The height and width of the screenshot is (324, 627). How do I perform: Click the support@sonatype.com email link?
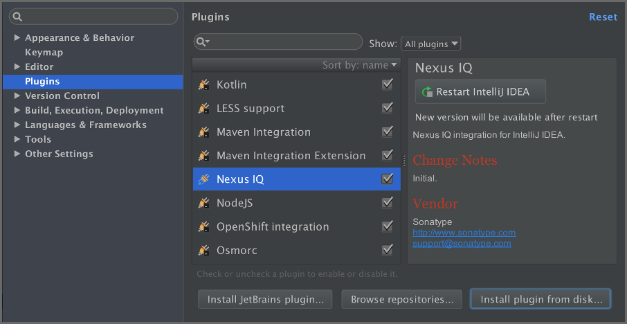[x=462, y=243]
